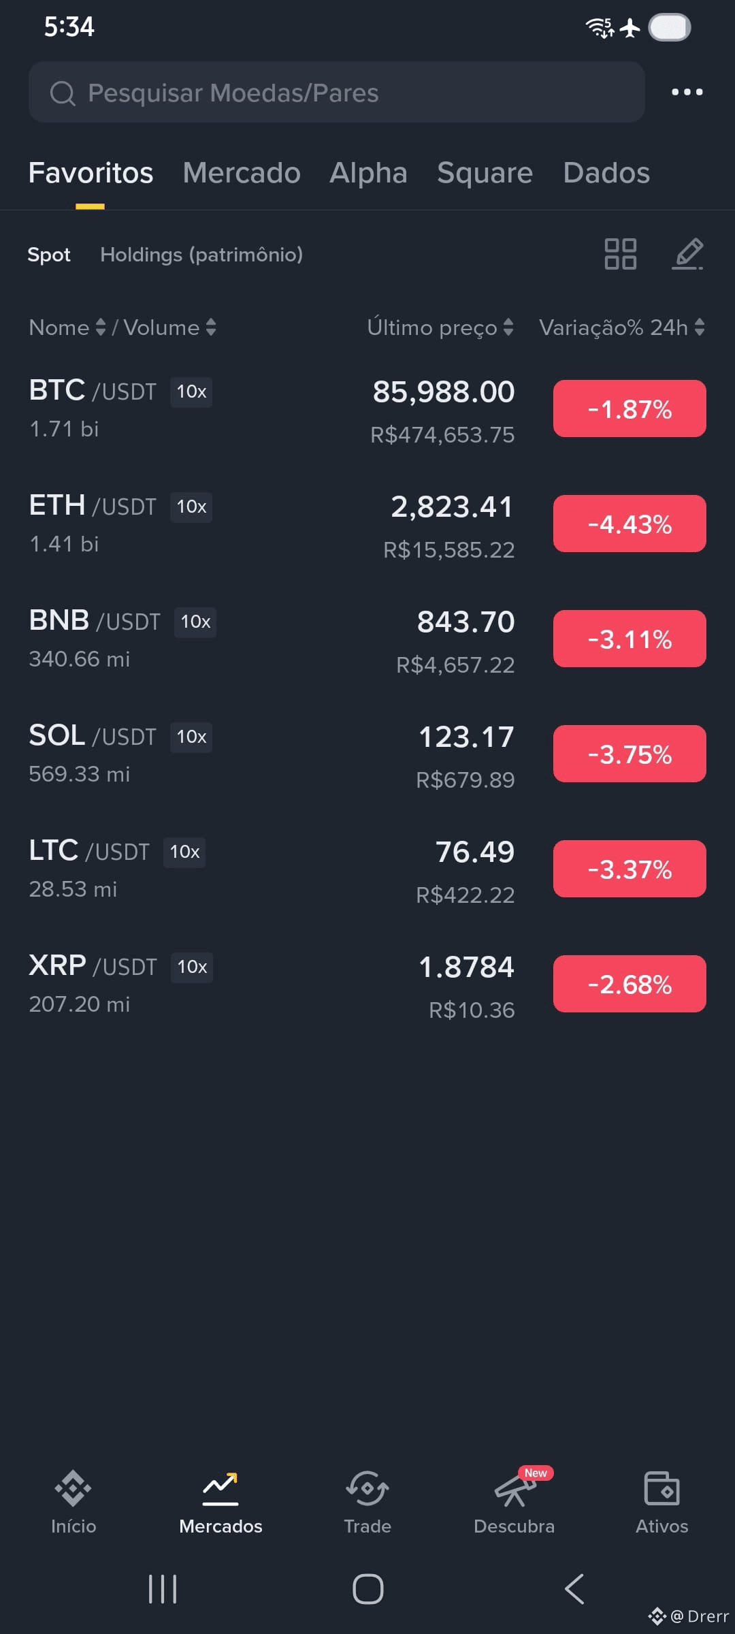Image resolution: width=735 pixels, height=1634 pixels.
Task: Switch to the Alpha tab
Action: click(x=368, y=173)
